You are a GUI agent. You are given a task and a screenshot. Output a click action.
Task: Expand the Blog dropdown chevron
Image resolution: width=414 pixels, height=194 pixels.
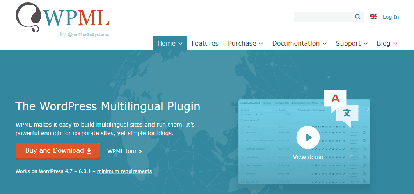[x=395, y=44]
